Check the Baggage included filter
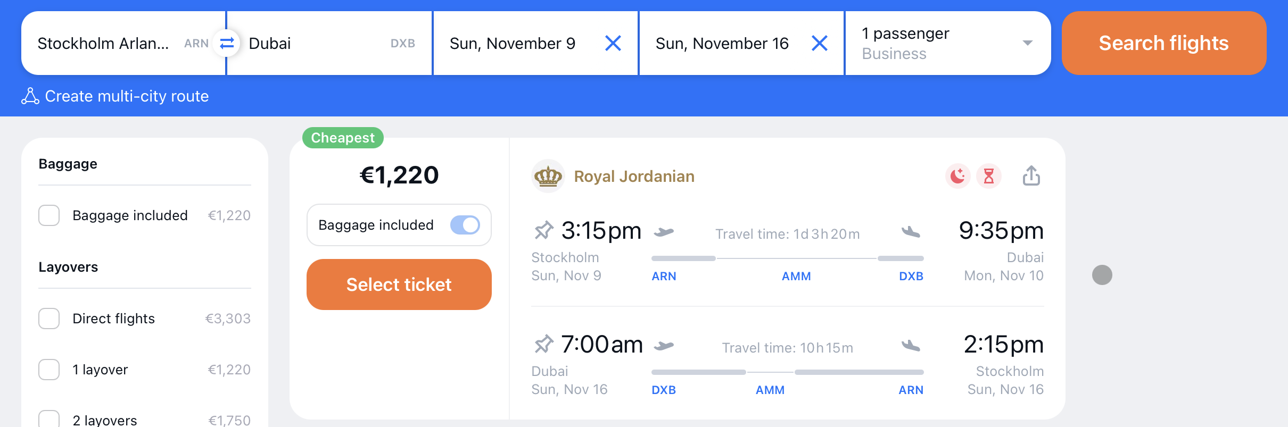The height and width of the screenshot is (427, 1288). [49, 215]
